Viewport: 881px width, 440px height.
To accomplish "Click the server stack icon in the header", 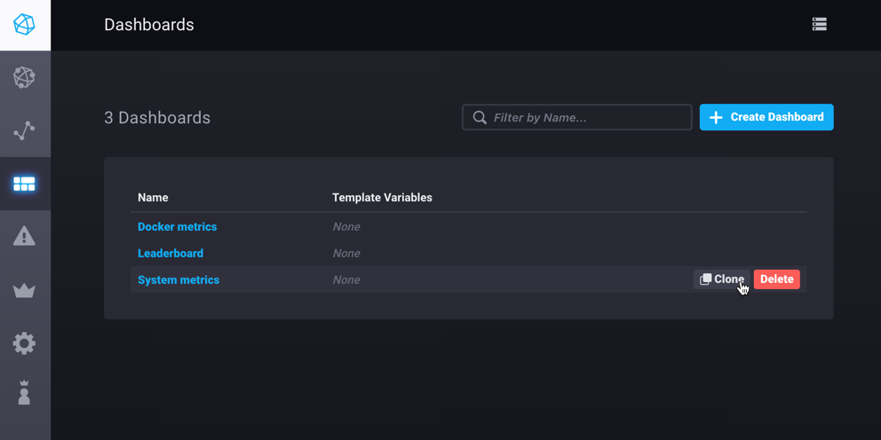I will click(x=819, y=25).
